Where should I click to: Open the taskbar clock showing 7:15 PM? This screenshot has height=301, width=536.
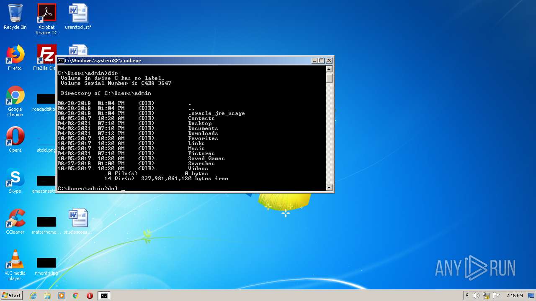click(514, 296)
